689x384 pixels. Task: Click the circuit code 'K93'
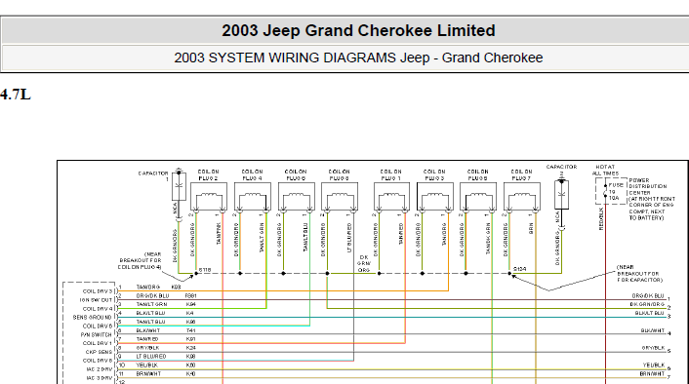(177, 287)
